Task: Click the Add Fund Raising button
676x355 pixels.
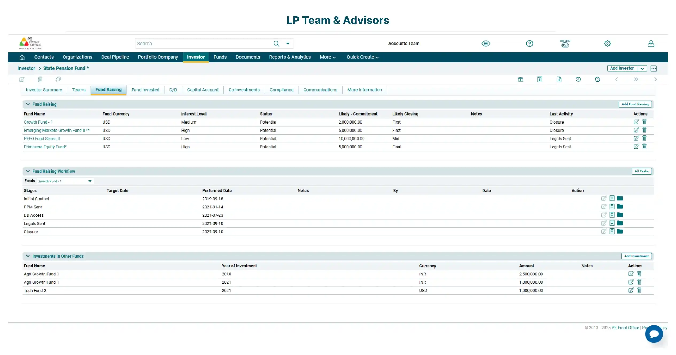Action: tap(635, 104)
